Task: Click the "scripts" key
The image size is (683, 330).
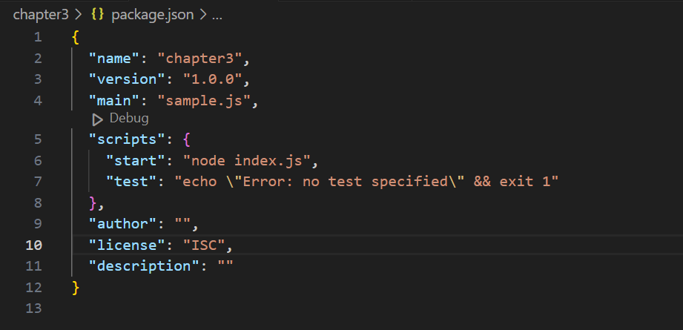Action: (x=128, y=139)
